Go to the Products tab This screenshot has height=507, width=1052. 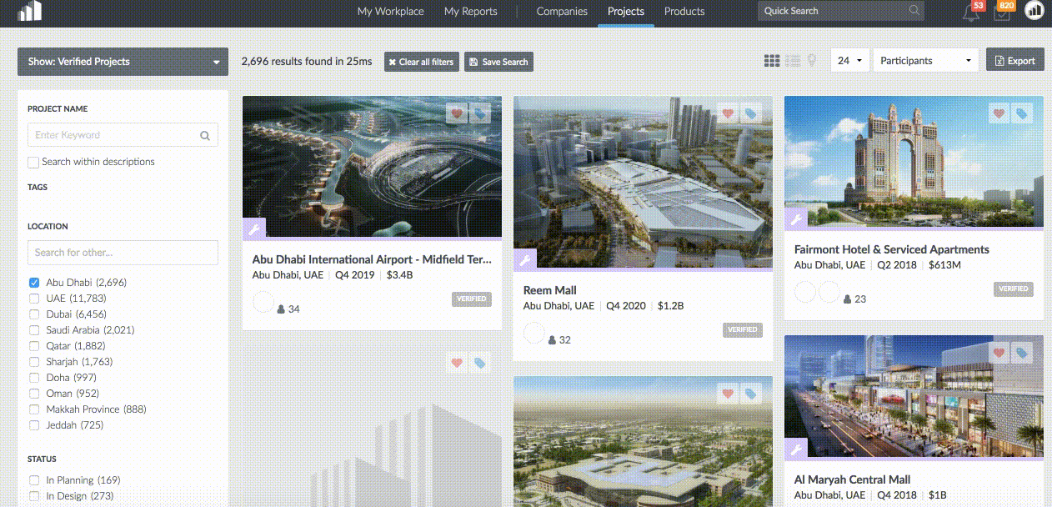tap(684, 12)
